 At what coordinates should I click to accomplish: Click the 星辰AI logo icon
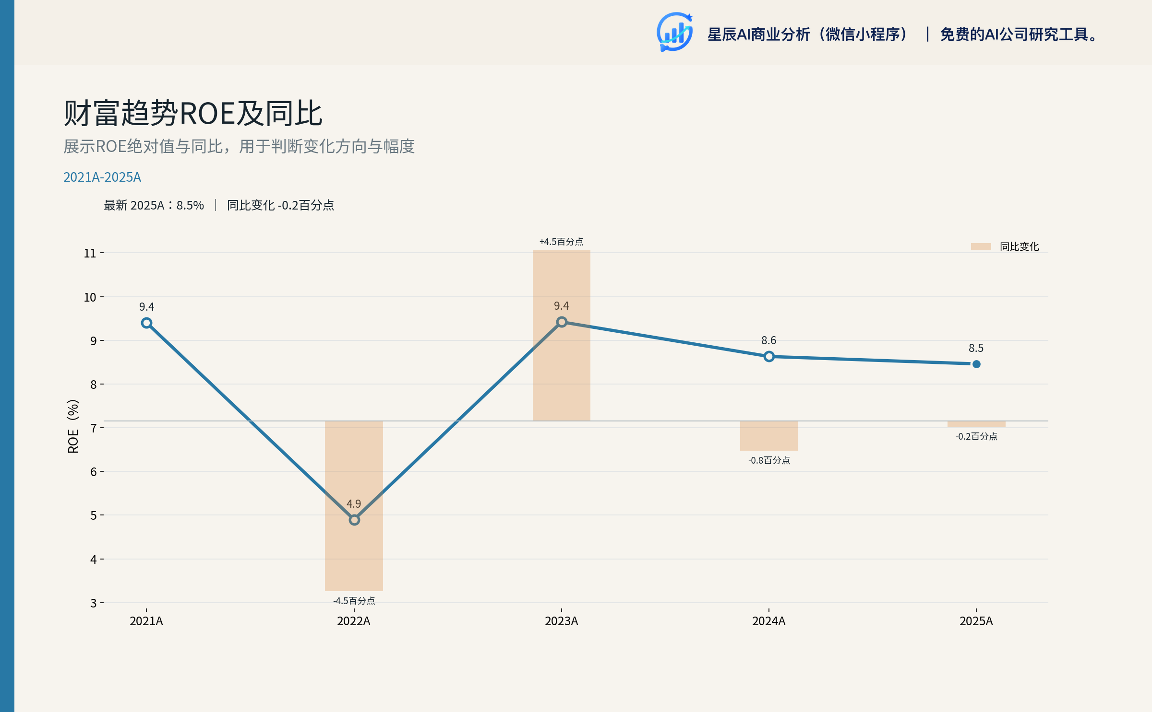tap(674, 32)
